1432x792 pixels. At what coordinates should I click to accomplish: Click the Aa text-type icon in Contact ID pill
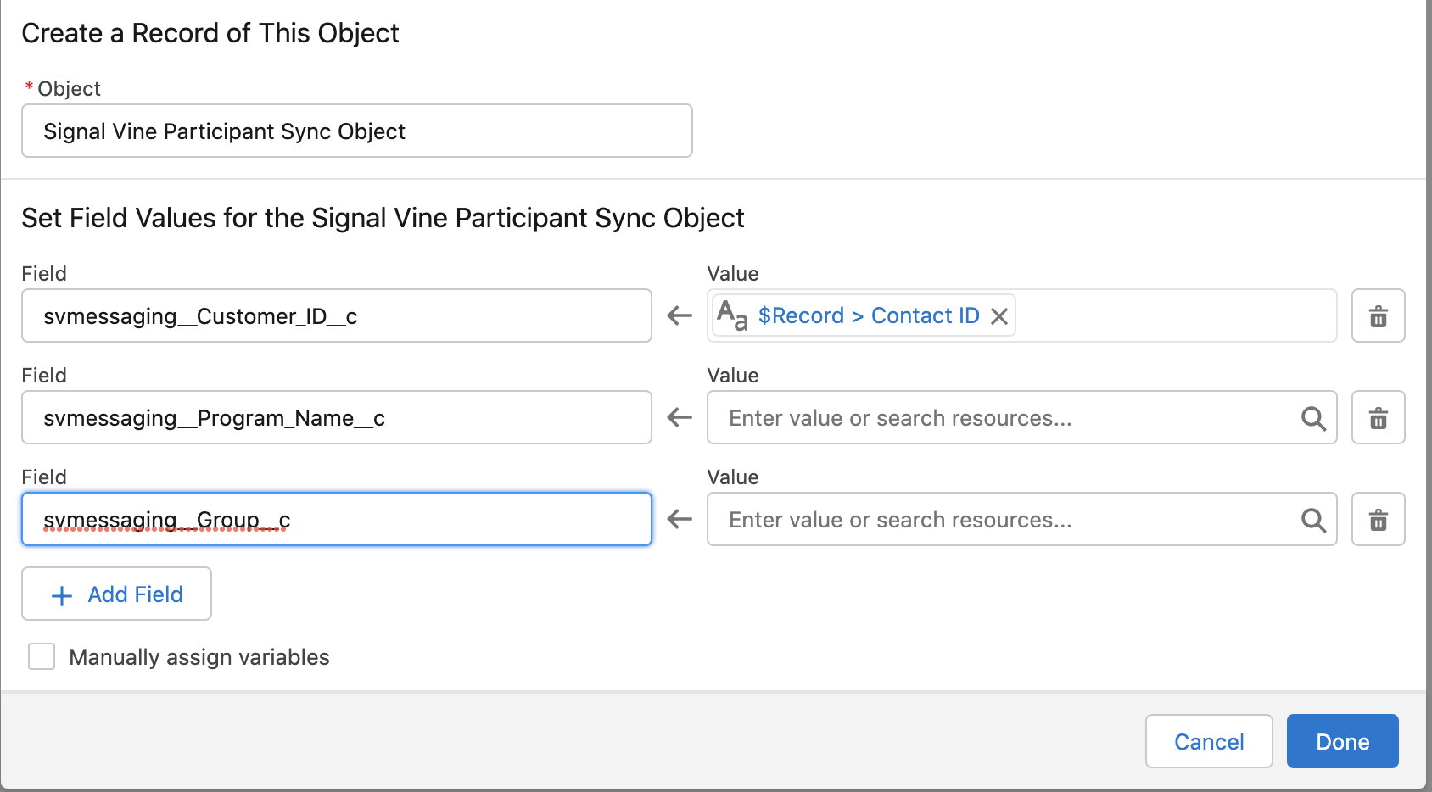(x=732, y=315)
